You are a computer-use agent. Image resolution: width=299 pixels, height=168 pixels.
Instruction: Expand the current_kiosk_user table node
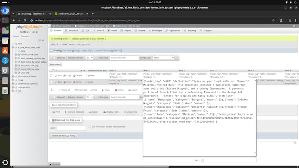tap(16, 55)
